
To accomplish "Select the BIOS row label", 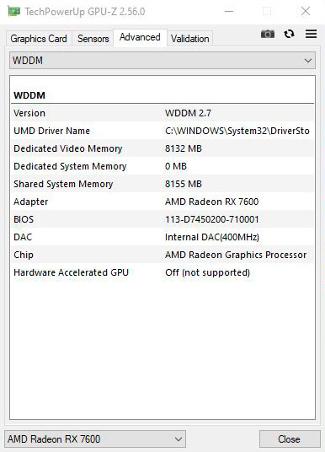I will click(24, 219).
